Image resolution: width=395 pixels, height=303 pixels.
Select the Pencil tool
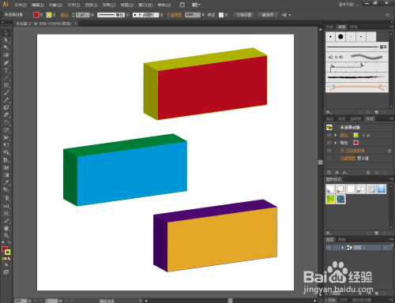pos(6,100)
